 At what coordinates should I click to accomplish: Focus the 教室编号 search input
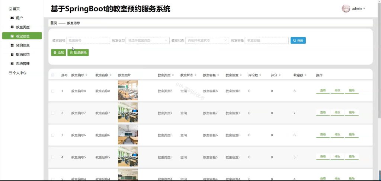88,40
